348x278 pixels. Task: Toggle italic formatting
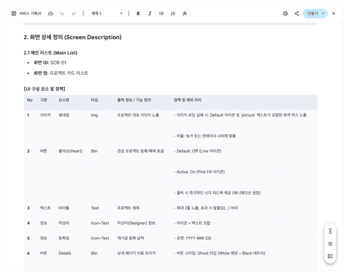[x=150, y=14]
